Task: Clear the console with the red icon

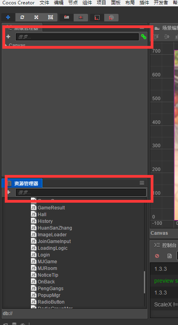Action: (157, 256)
